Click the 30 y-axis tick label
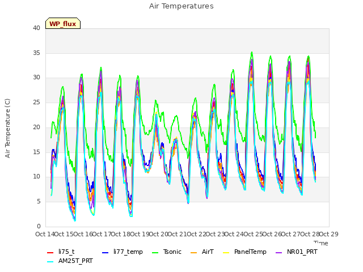The image size is (363, 272). click(36, 78)
